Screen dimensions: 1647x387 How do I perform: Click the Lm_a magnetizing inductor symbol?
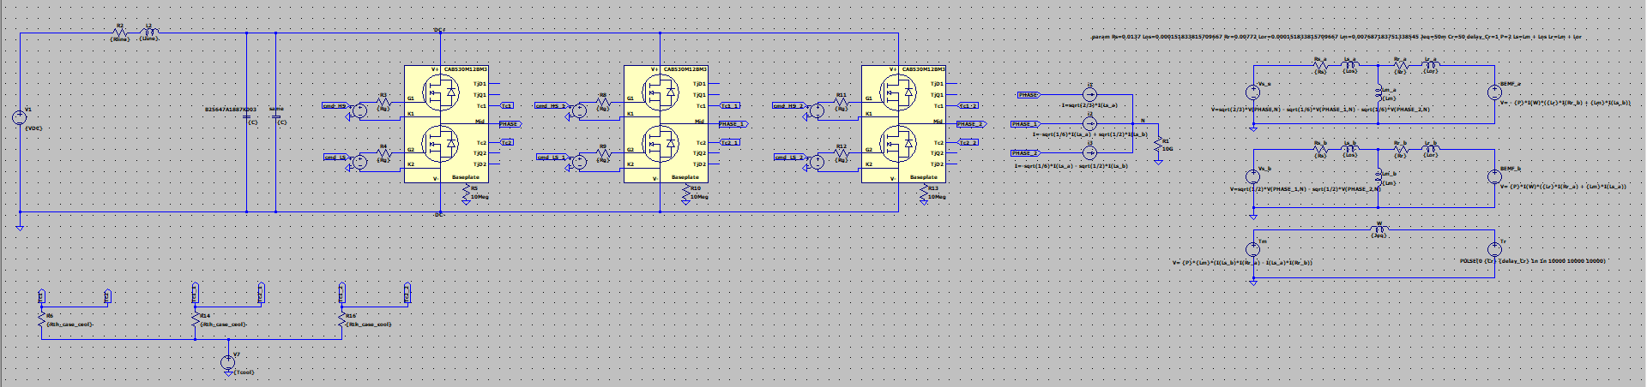[1379, 92]
